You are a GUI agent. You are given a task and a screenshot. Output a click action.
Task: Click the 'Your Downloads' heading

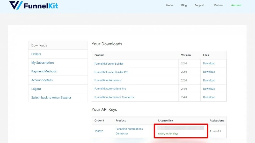click(x=107, y=44)
